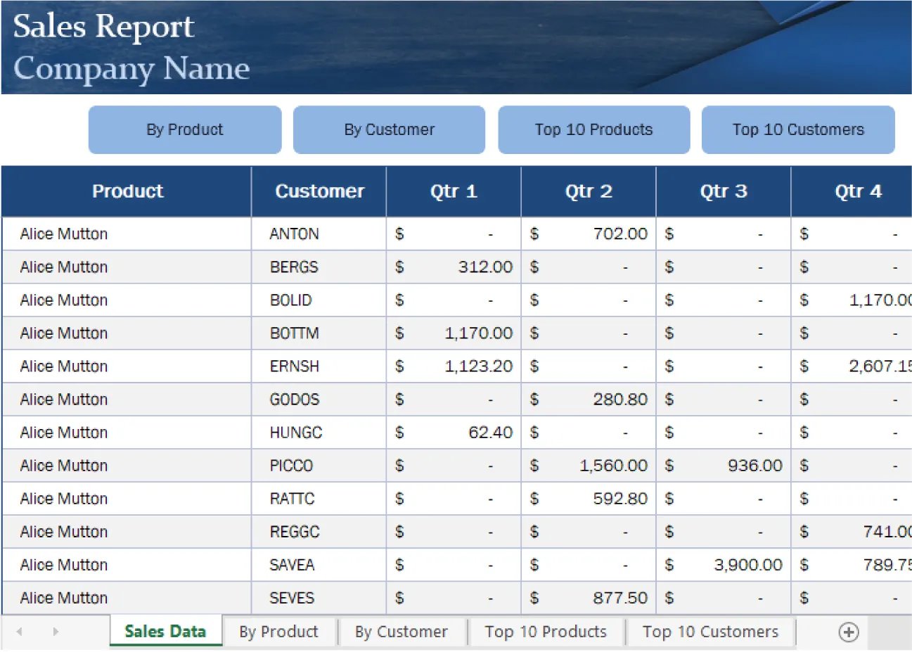The image size is (912, 652).
Task: Select the Product column header
Action: click(x=127, y=191)
